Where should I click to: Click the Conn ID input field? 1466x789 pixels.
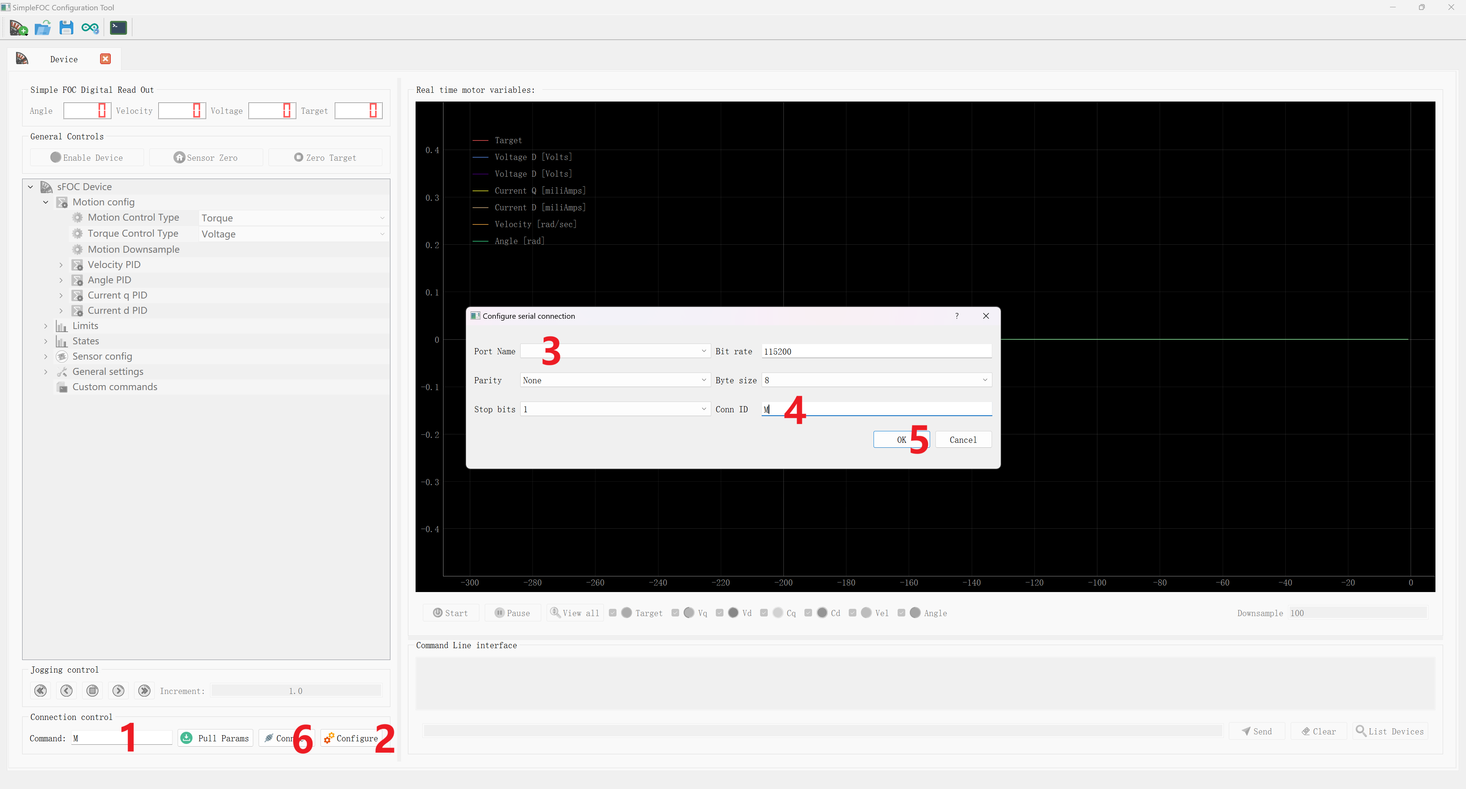(x=876, y=409)
